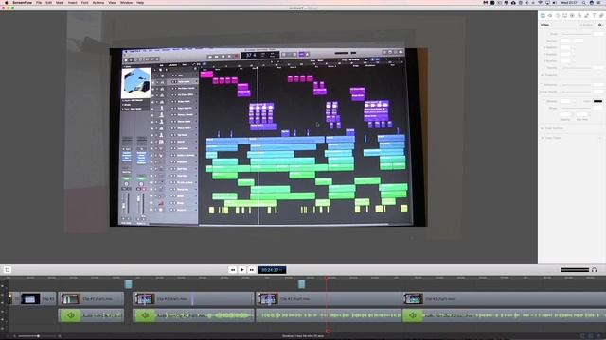Open the Edit menu
This screenshot has height=340, width=606.
click(48, 3)
